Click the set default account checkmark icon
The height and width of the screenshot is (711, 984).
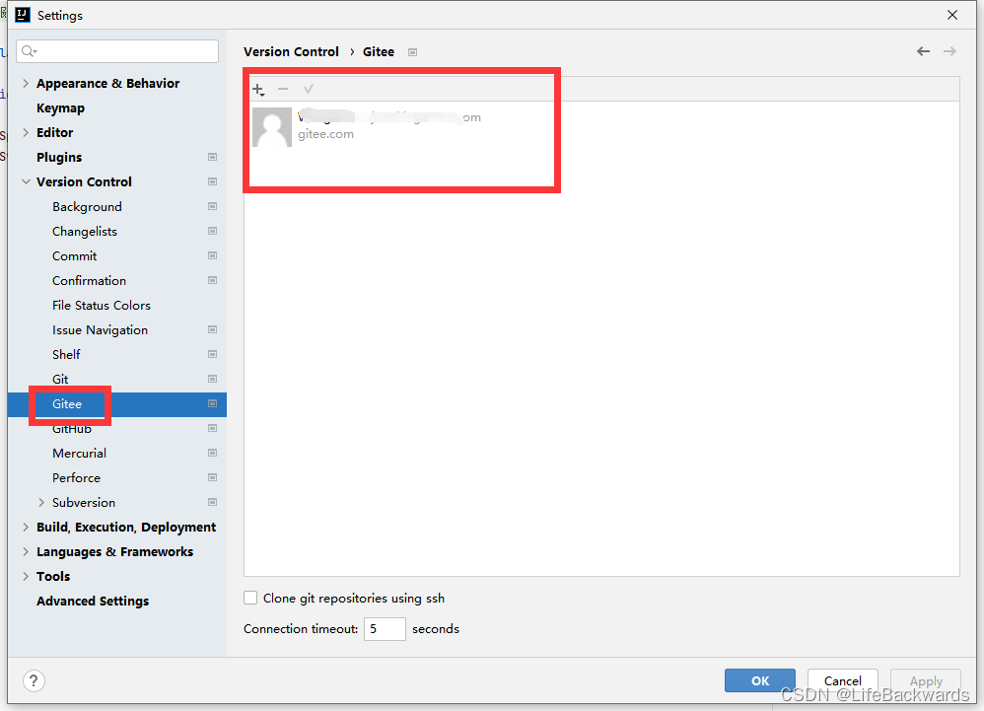(x=309, y=89)
